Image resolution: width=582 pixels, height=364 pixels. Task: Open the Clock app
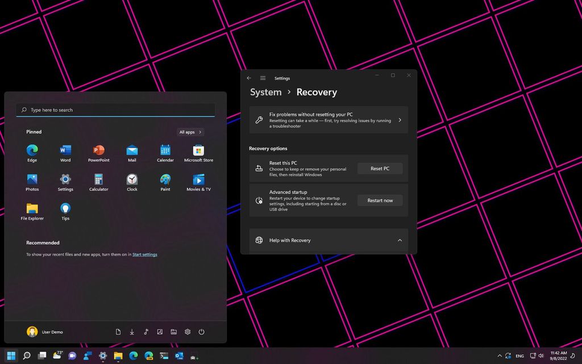point(131,181)
